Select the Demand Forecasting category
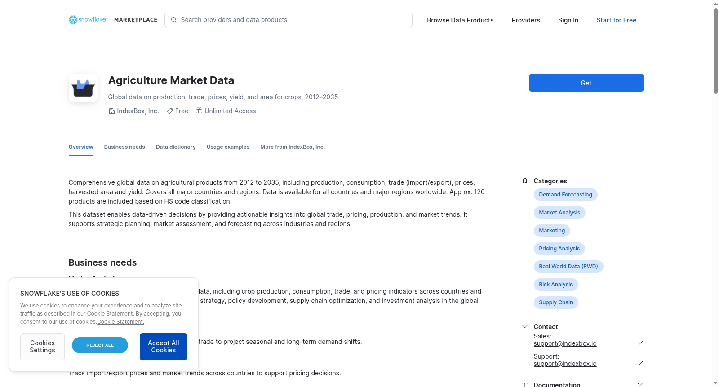Viewport: 719px width, 387px height. tap(565, 195)
